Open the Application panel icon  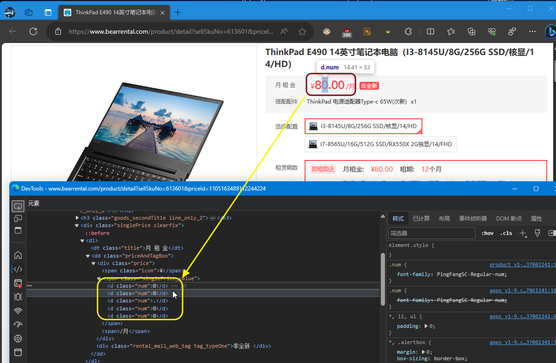(x=18, y=352)
